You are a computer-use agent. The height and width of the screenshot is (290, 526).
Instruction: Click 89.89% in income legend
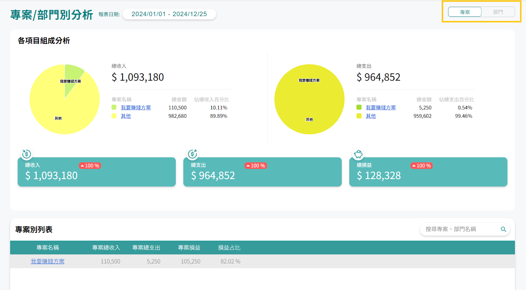[219, 116]
